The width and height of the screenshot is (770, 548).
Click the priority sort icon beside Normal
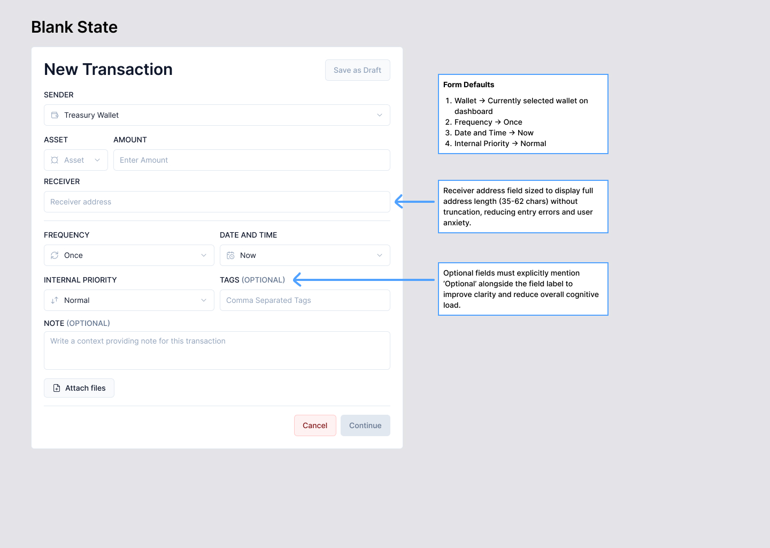pyautogui.click(x=55, y=300)
